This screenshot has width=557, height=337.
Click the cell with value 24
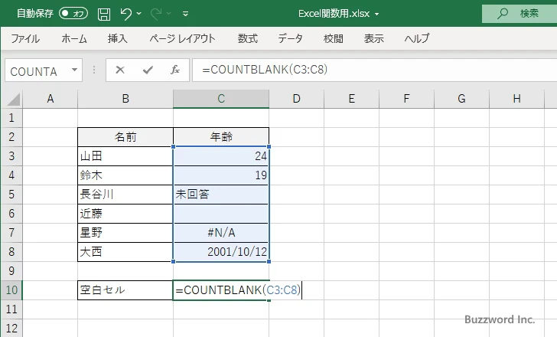pos(221,156)
